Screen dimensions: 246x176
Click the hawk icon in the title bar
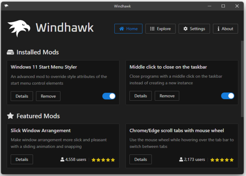click(x=6, y=6)
